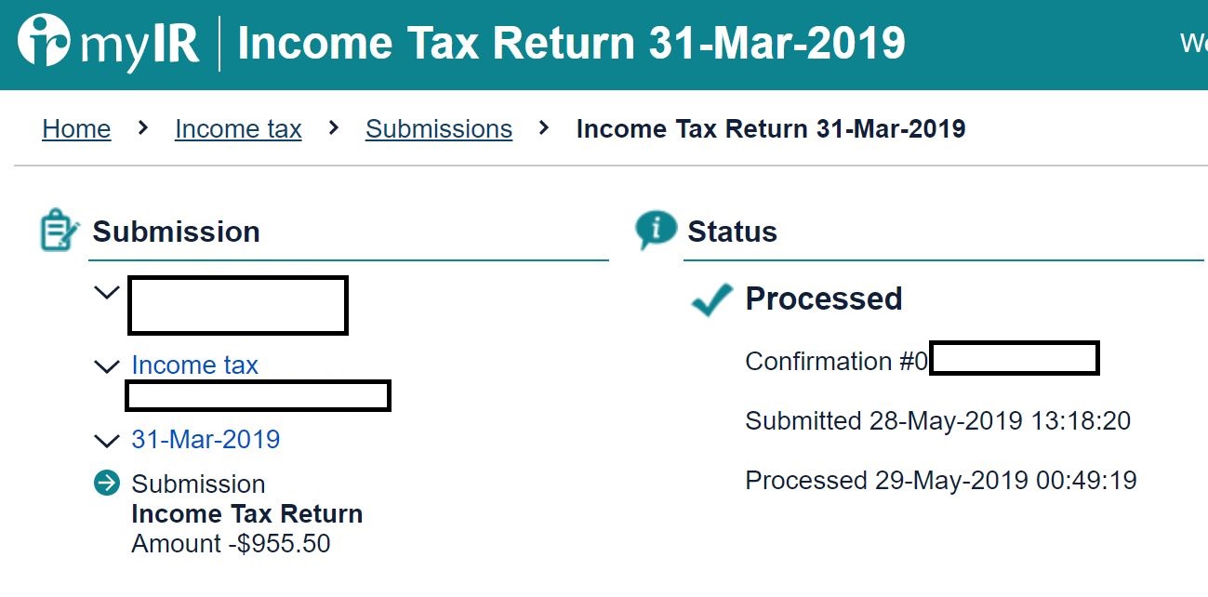The width and height of the screenshot is (1208, 597).
Task: Collapse the Income tax chevron
Action: tap(107, 366)
